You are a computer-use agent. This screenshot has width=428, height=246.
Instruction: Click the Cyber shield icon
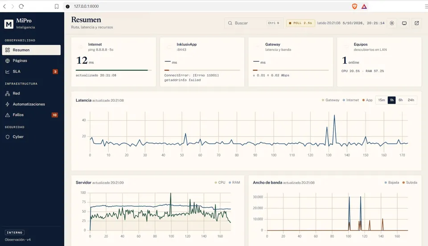click(8, 137)
